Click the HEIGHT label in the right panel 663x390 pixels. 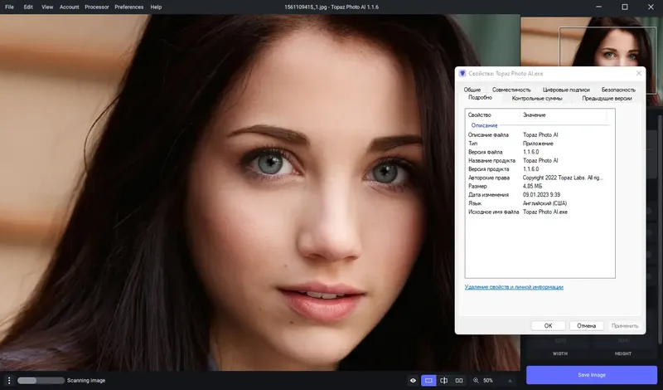623,353
